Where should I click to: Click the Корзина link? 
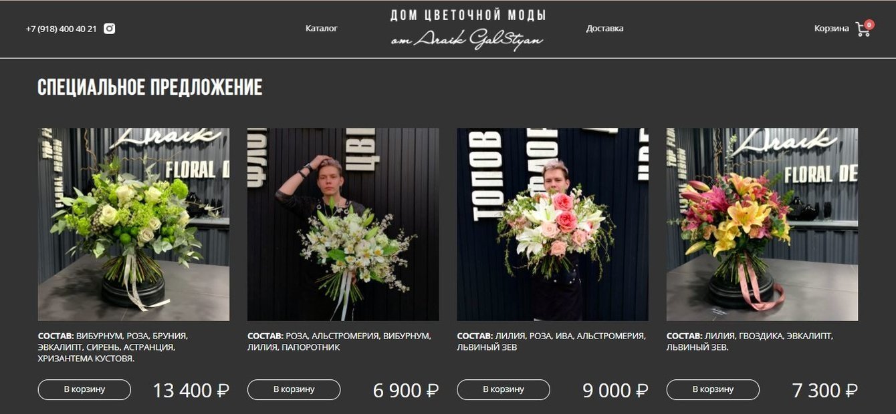click(x=831, y=29)
